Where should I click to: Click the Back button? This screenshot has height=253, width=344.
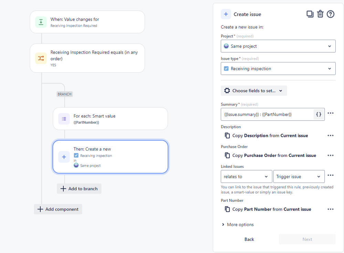click(249, 239)
